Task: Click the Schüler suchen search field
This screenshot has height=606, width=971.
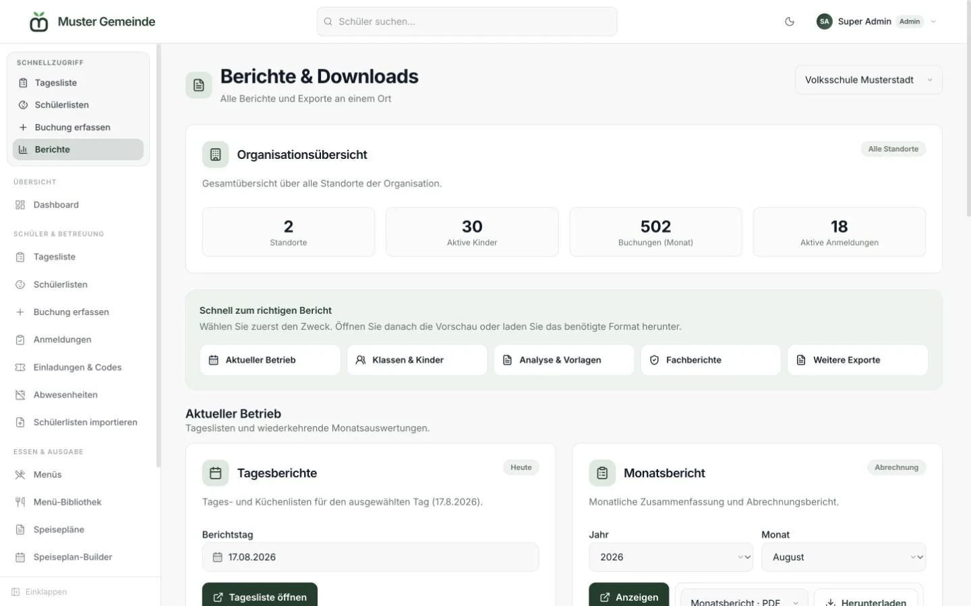Action: [467, 22]
